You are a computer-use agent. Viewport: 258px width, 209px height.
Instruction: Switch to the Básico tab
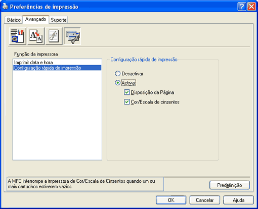[14, 20]
